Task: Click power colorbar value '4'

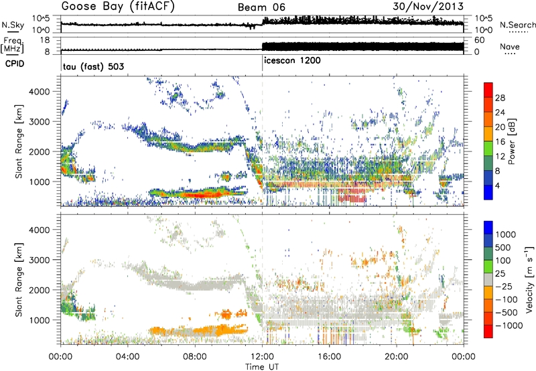Action: (497, 185)
